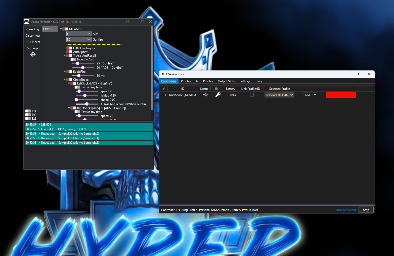
Task: Toggle the AutoSprint switch
Action: coord(69,52)
